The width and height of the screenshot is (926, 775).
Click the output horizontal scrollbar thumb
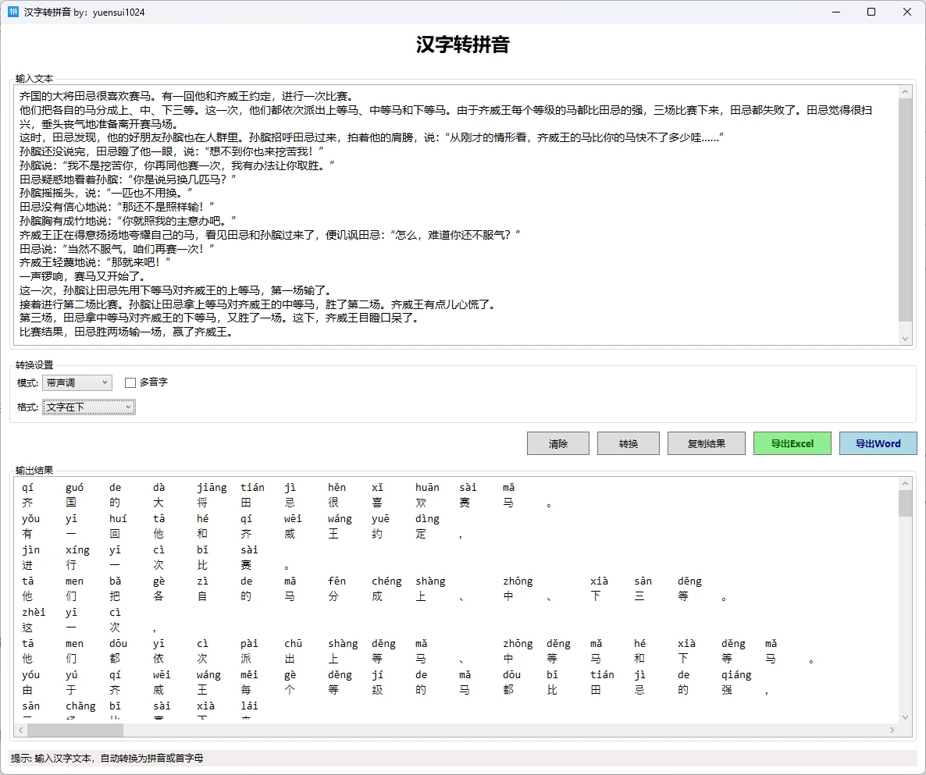pyautogui.click(x=76, y=731)
